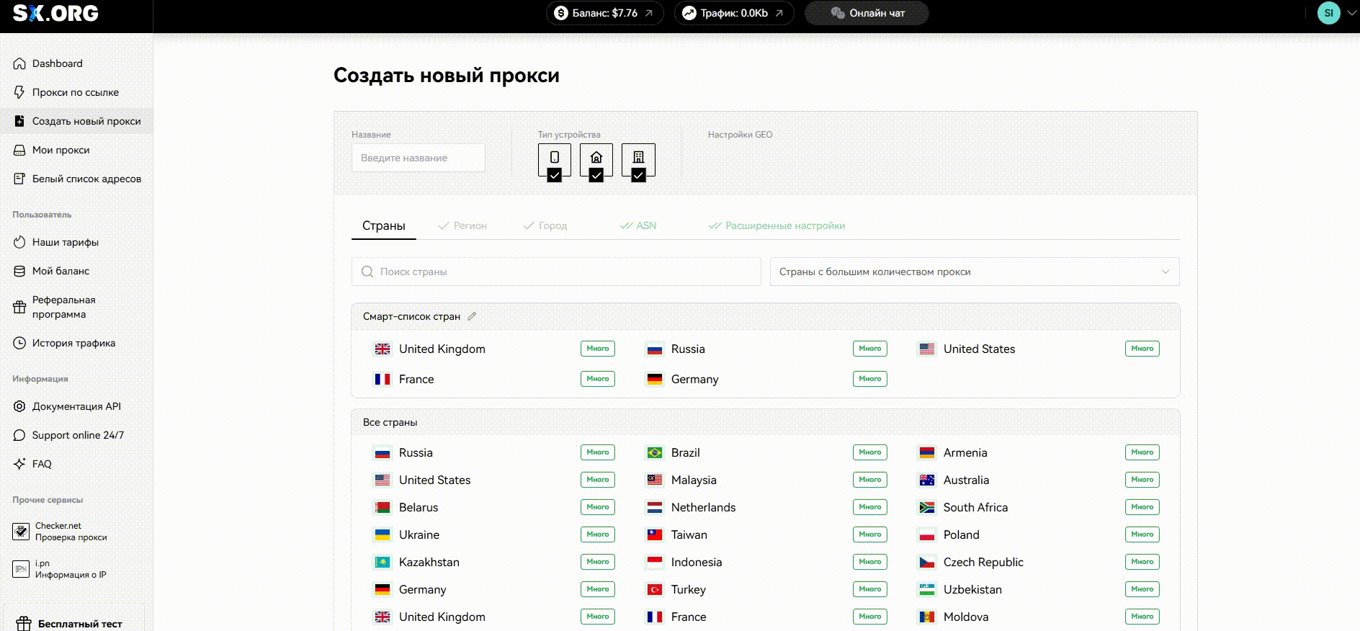Select the corporate building device icon
The width and height of the screenshot is (1360, 631).
[x=638, y=157]
